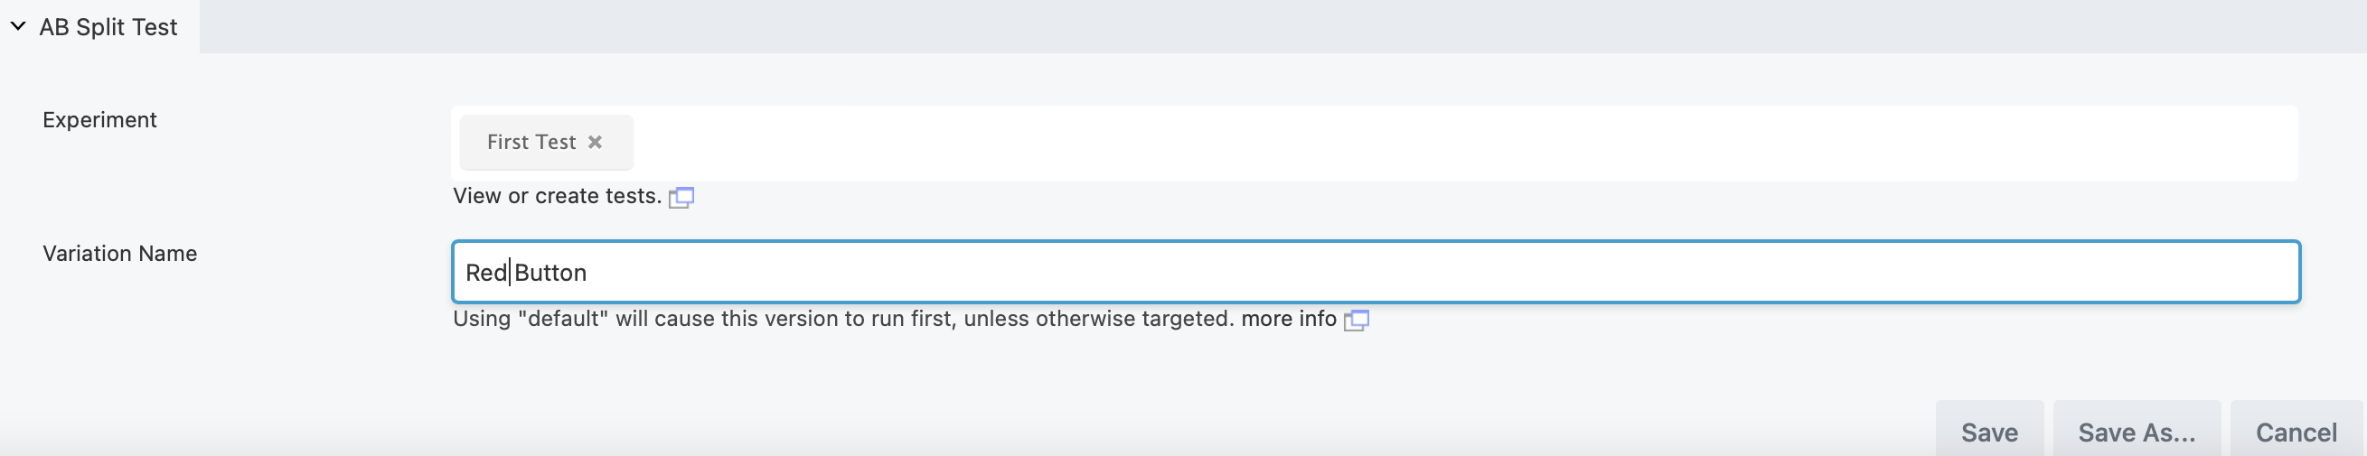This screenshot has width=2367, height=456.
Task: Click the View or create tests text
Action: tap(557, 196)
